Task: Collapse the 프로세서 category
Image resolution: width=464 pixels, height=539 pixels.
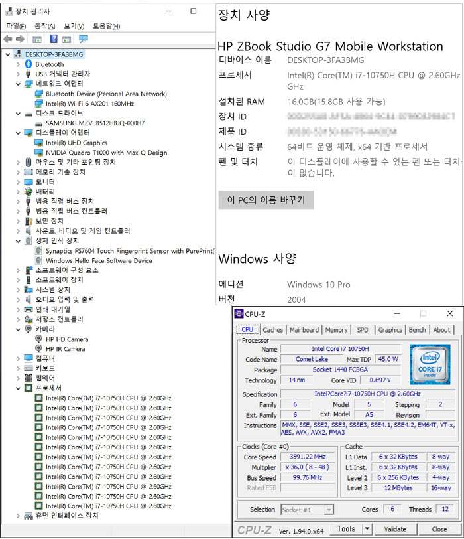Action: (x=18, y=388)
